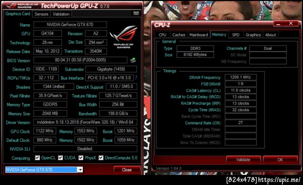Open the GPU selection dropdown arrow
The image size is (303, 185).
pyautogui.click(x=80, y=169)
